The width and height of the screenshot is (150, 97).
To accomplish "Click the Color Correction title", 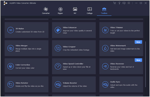I will (23, 65).
